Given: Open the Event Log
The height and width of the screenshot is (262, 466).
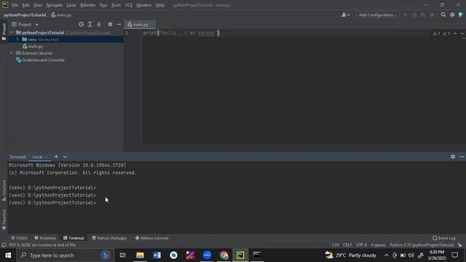Looking at the screenshot, I should tap(444, 238).
